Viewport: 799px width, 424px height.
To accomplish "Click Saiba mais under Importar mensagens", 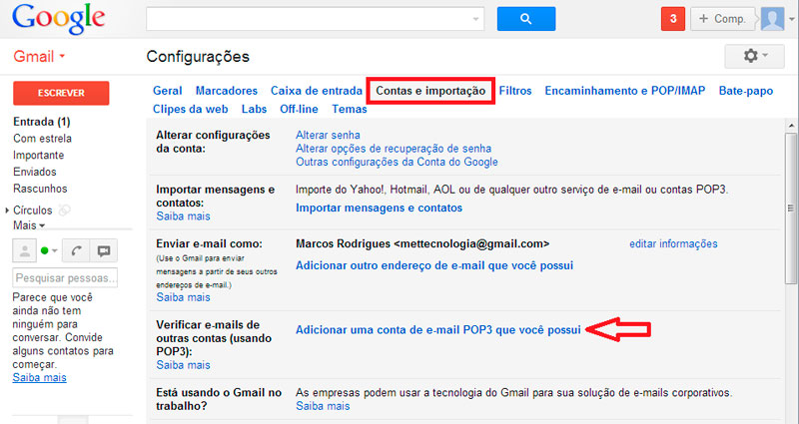I will click(x=183, y=216).
